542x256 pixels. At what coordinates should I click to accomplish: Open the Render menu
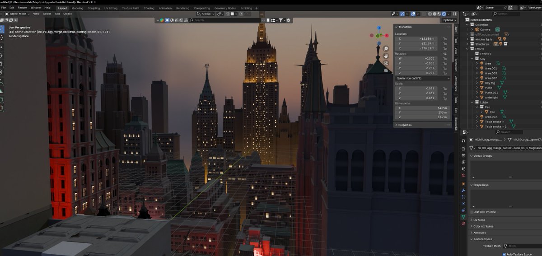click(x=22, y=8)
